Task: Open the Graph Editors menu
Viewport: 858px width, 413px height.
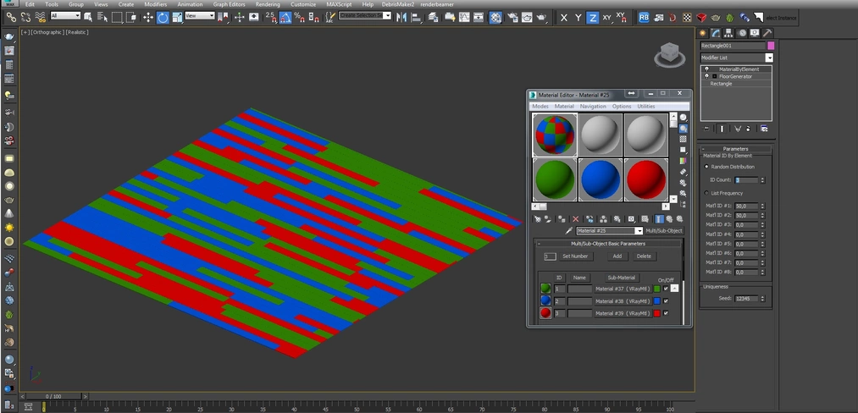Action: click(230, 4)
